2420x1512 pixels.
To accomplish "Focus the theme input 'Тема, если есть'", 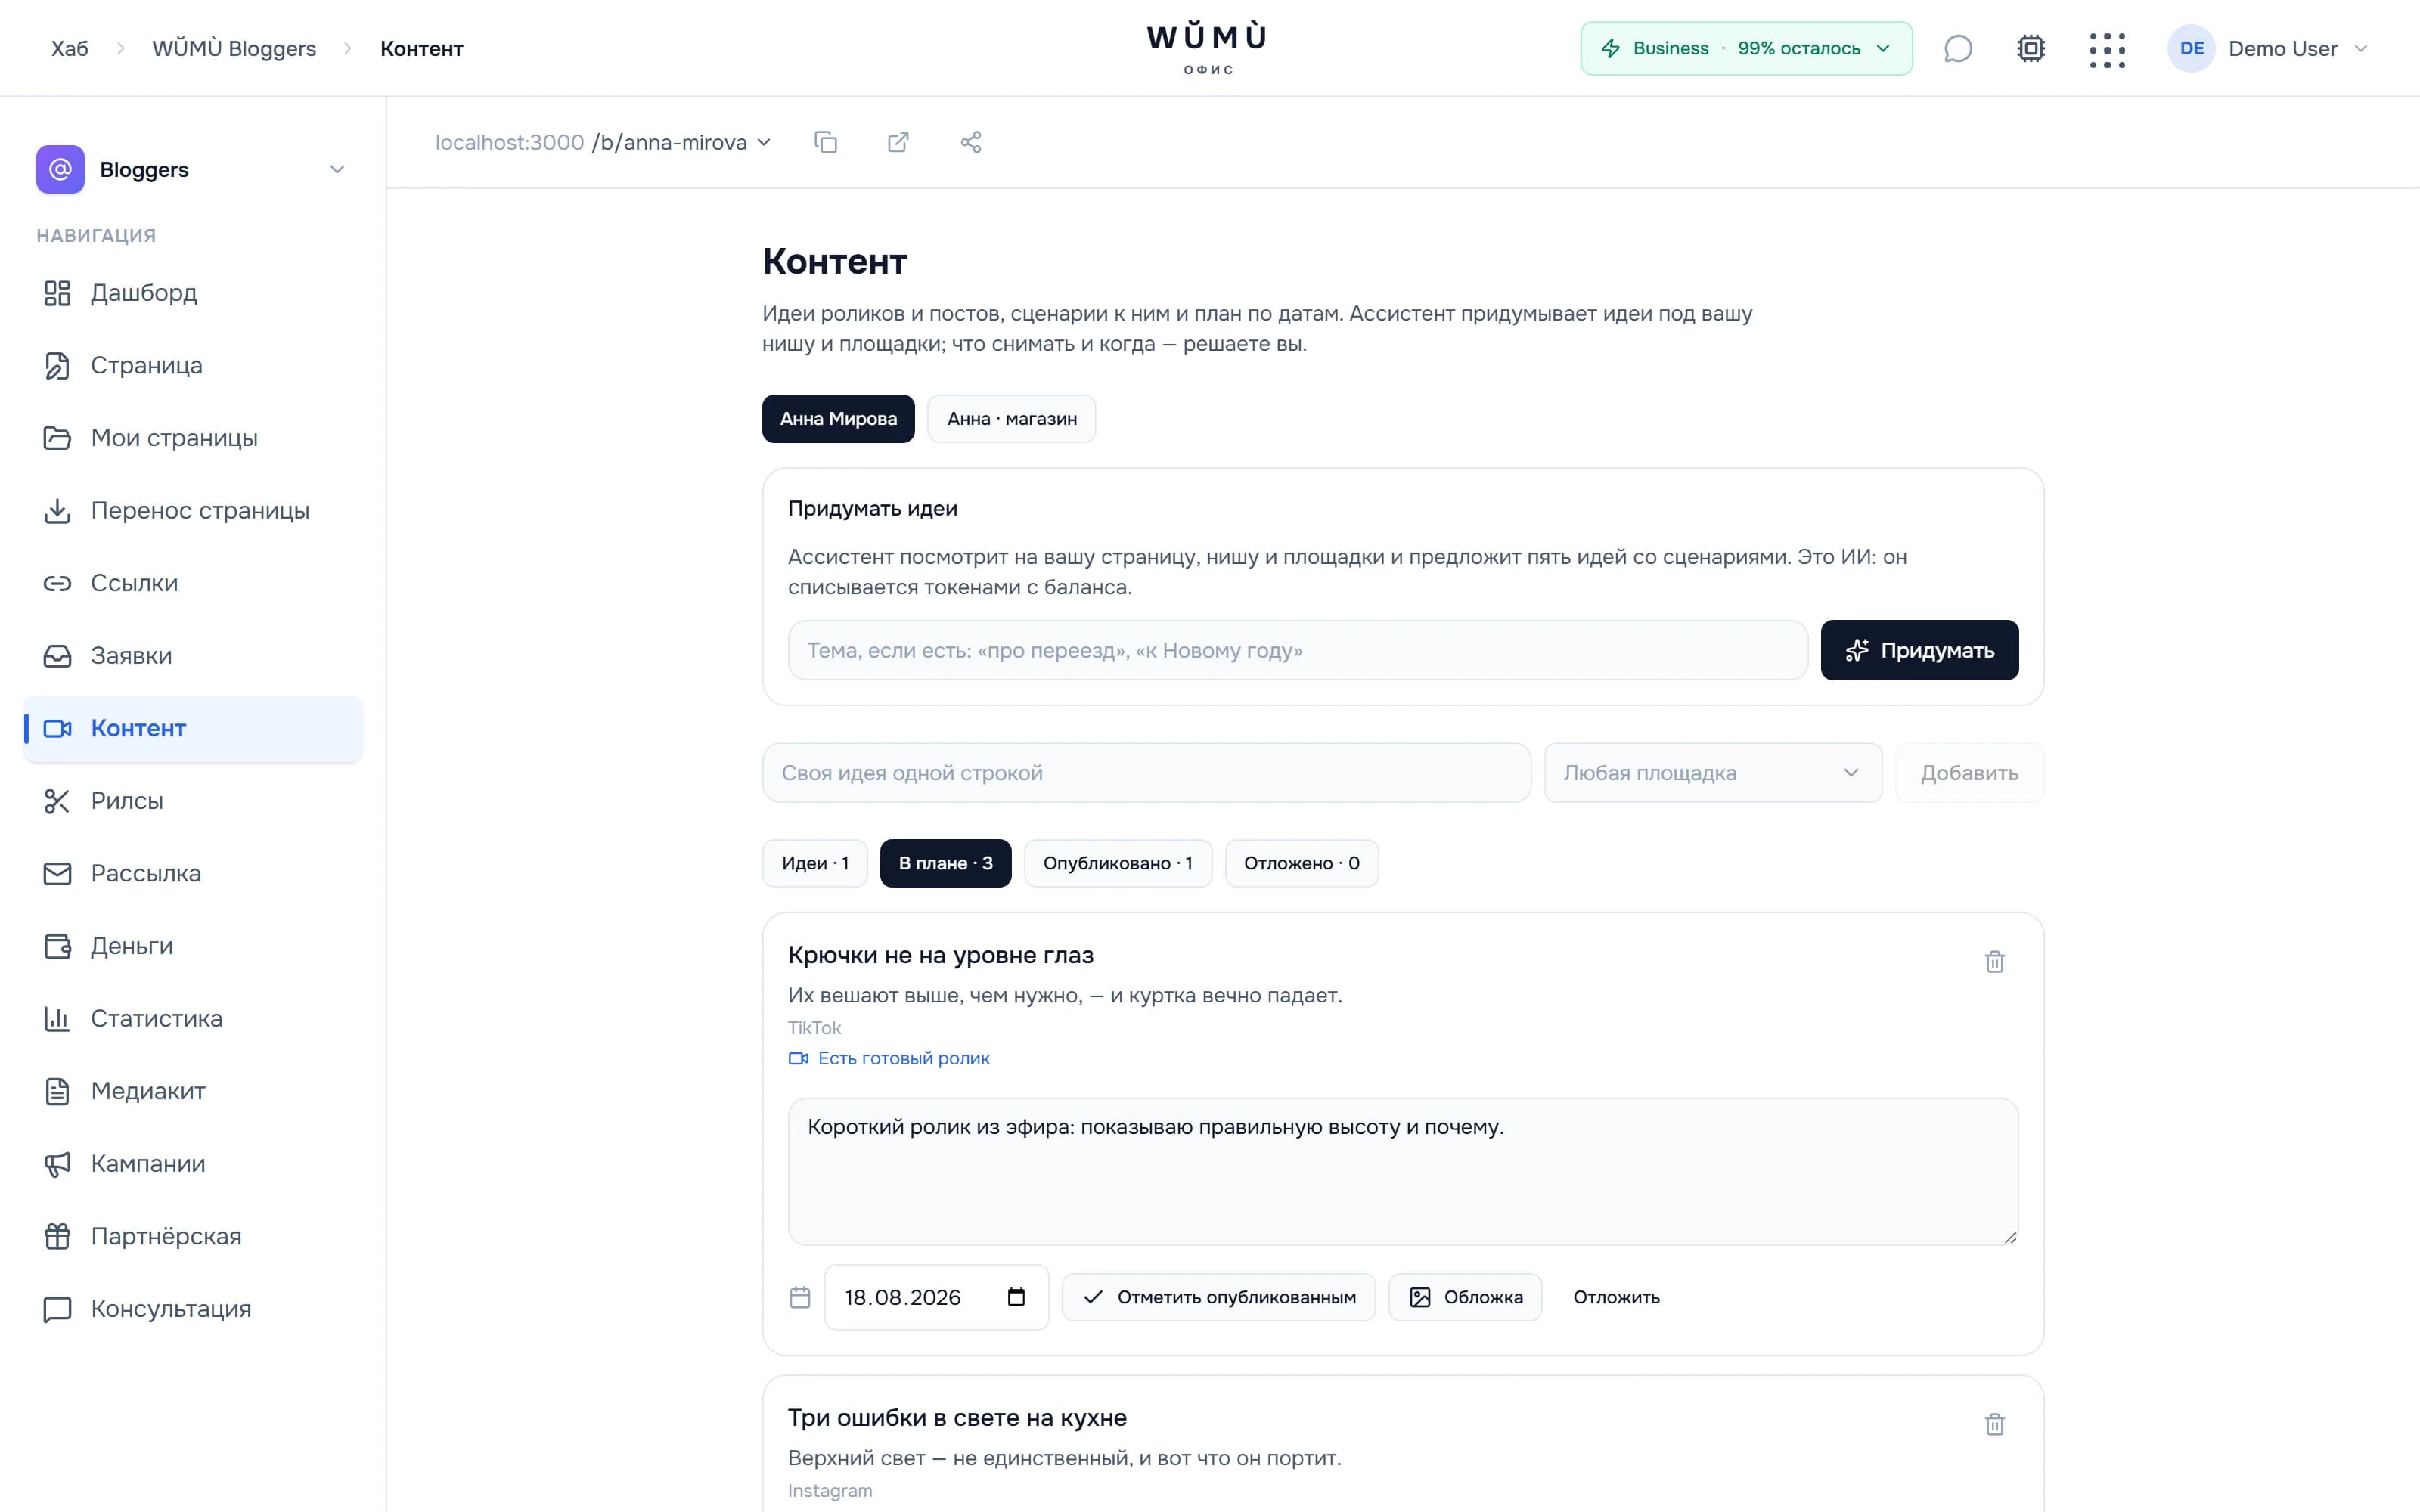I will coord(1297,650).
